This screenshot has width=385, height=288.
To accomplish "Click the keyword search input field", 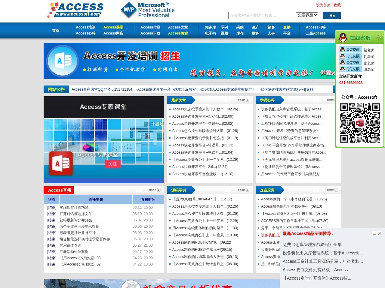I will pyautogui.click(x=260, y=16).
